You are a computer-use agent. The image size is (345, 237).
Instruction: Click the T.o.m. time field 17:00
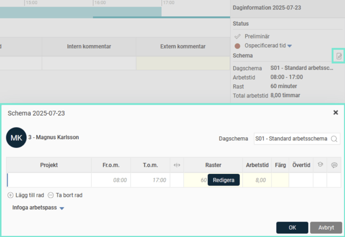pyautogui.click(x=150, y=180)
